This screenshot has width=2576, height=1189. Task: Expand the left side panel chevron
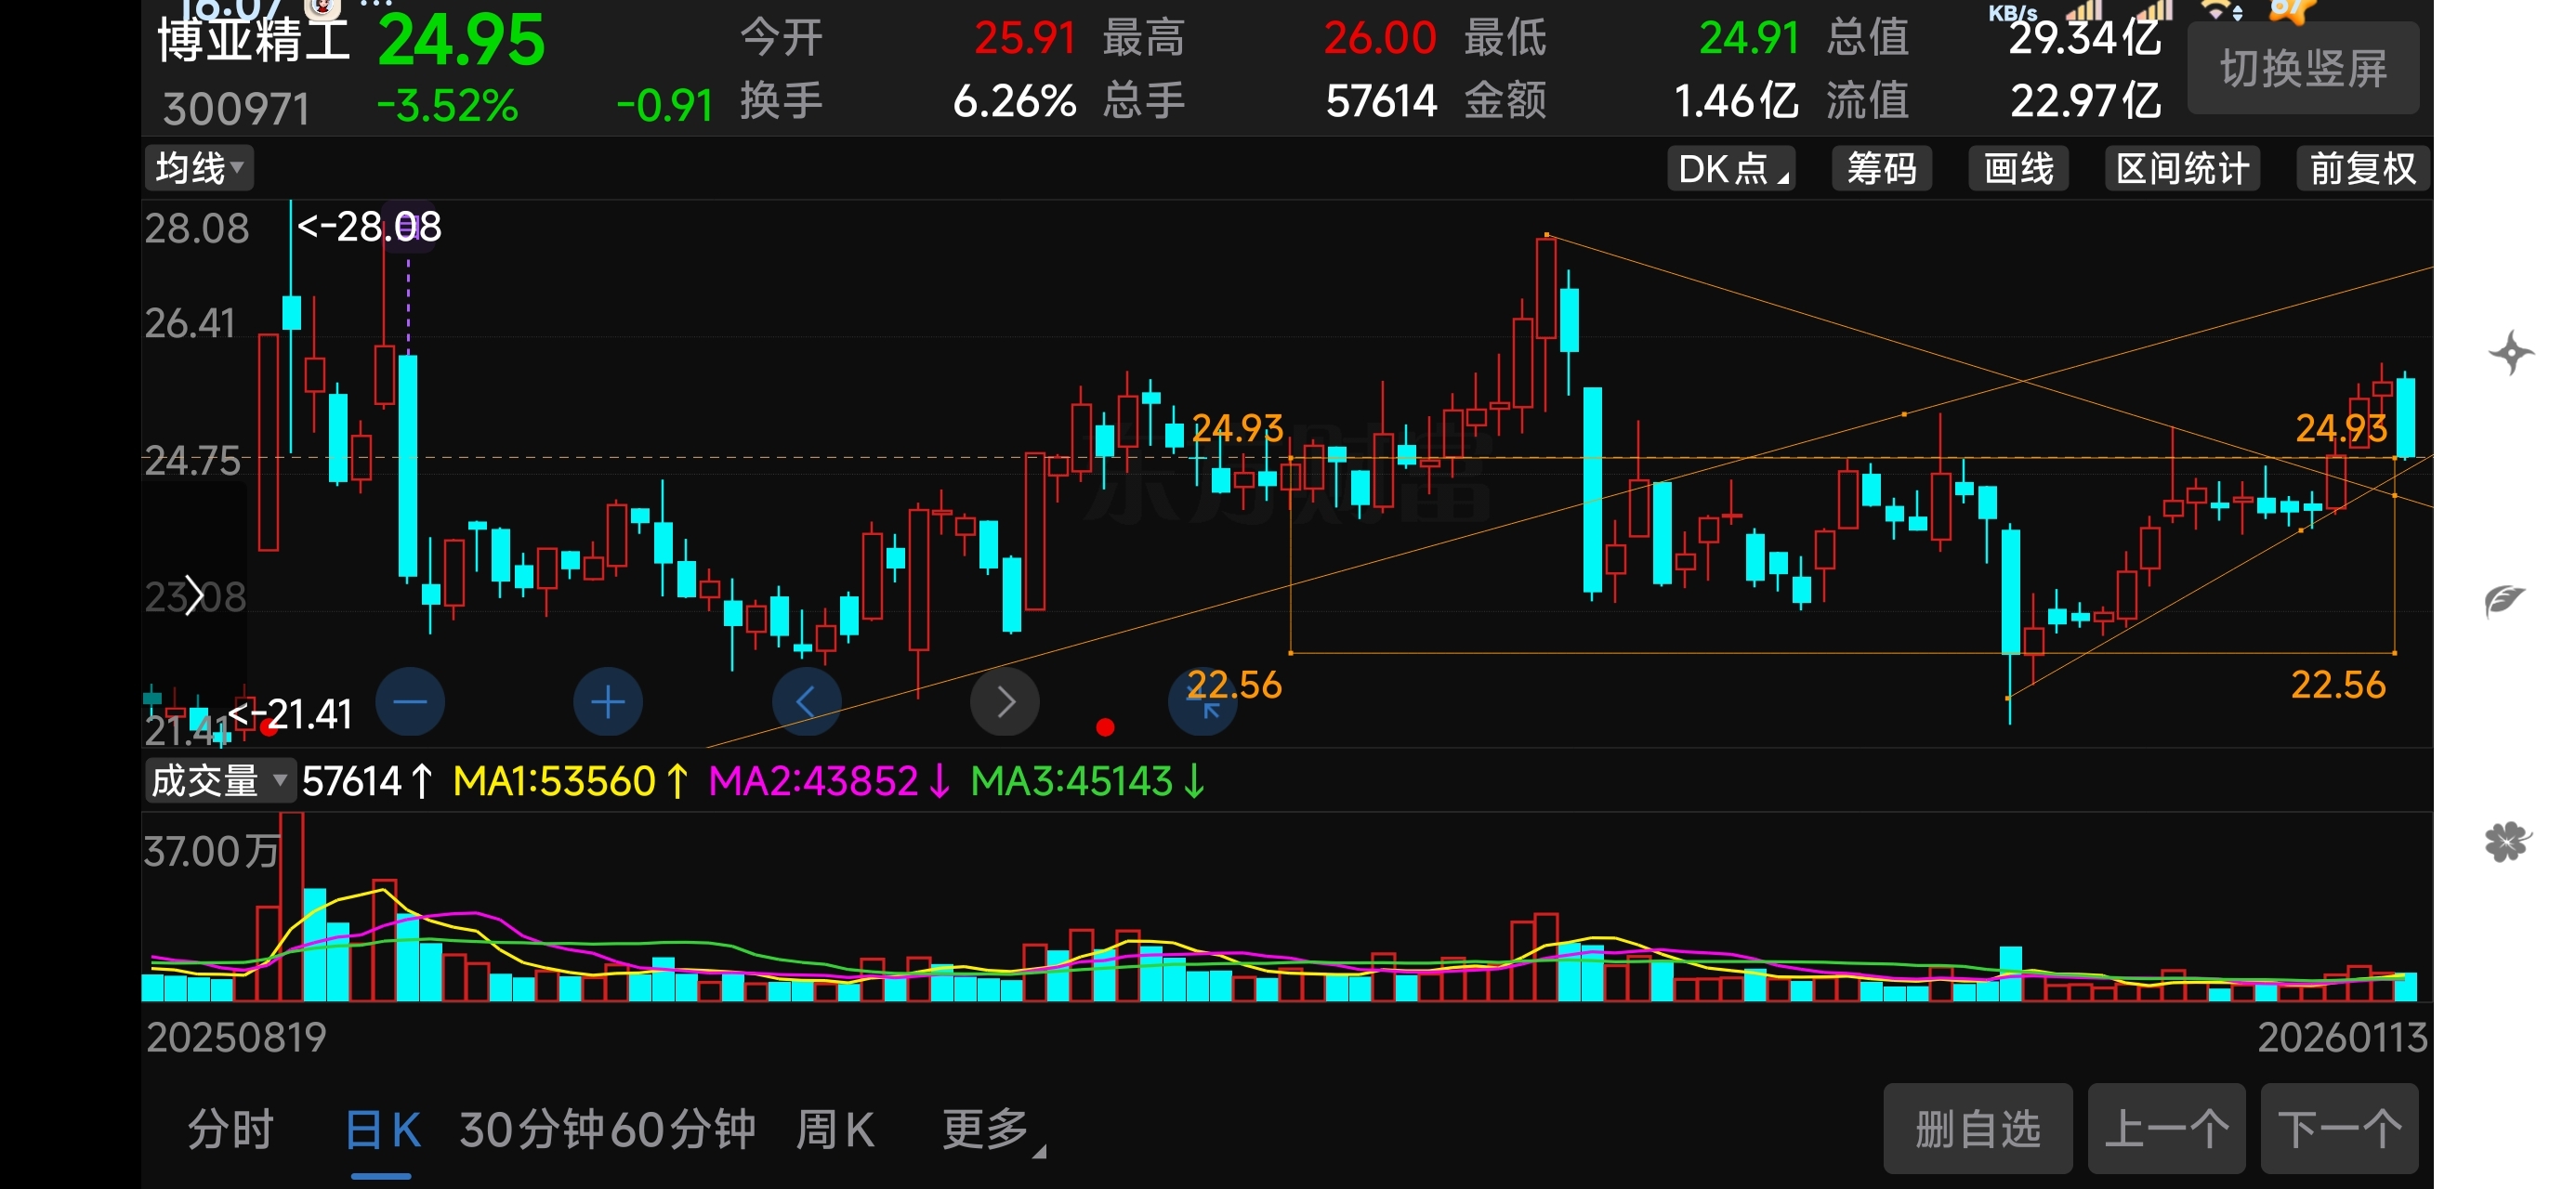tap(194, 596)
